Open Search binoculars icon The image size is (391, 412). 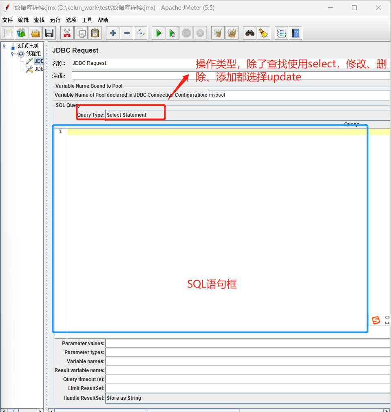(250, 33)
